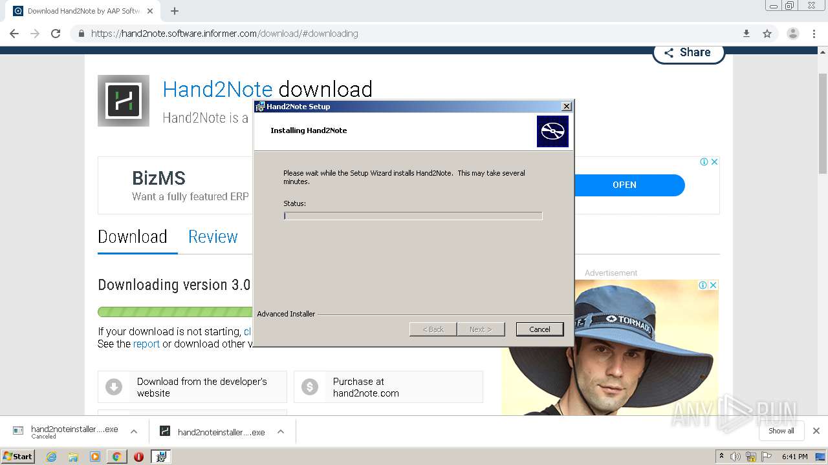Image resolution: width=828 pixels, height=465 pixels.
Task: Open the Chrome three-dot menu
Action: pos(814,34)
